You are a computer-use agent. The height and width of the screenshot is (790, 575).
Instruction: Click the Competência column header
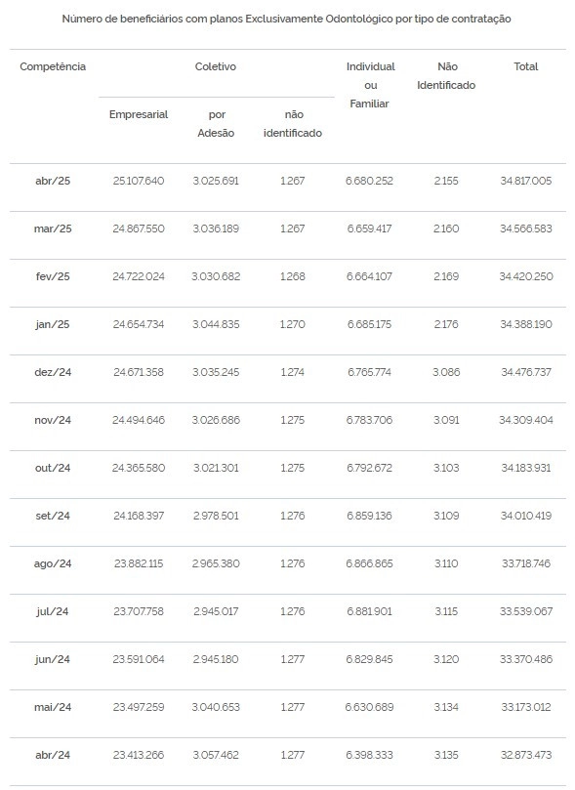pyautogui.click(x=53, y=66)
